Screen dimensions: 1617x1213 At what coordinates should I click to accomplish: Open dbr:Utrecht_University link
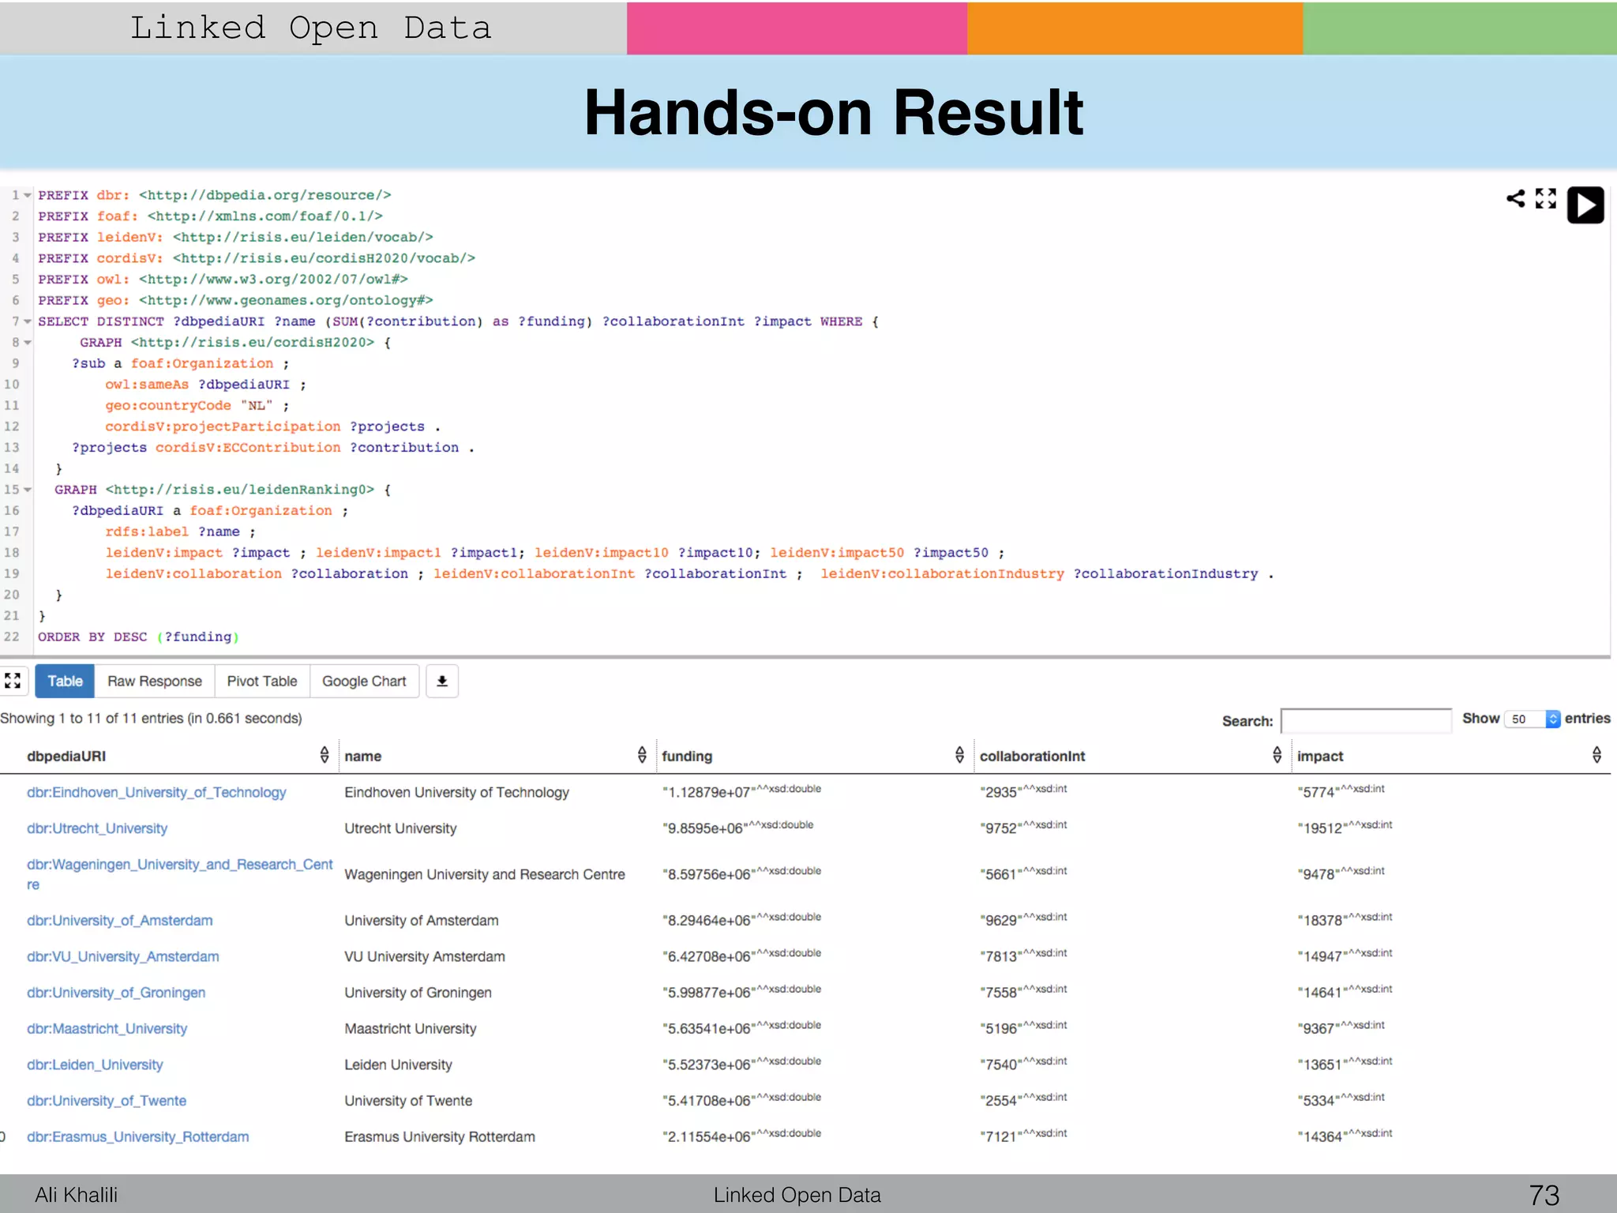[97, 828]
